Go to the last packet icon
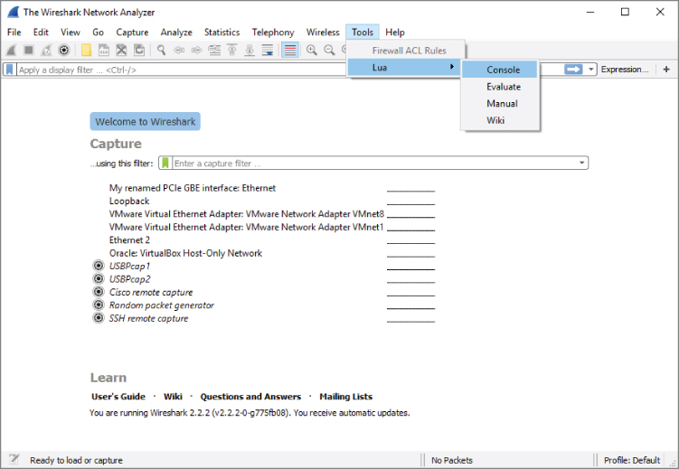This screenshot has height=469, width=679. (250, 51)
